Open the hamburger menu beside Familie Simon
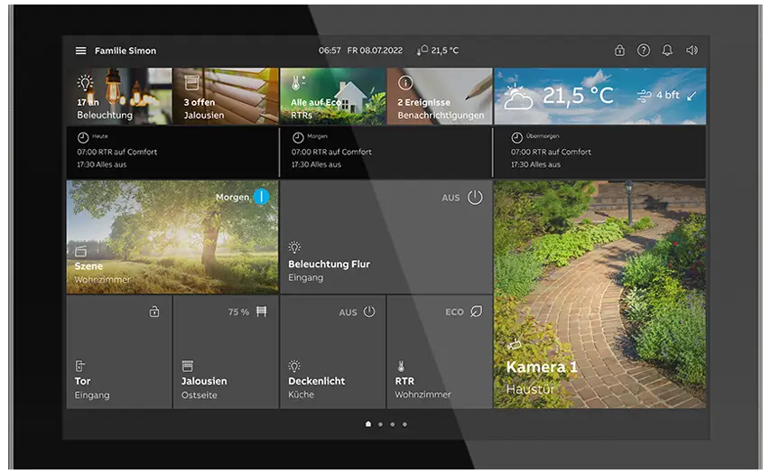This screenshot has height=474, width=771. [x=80, y=51]
